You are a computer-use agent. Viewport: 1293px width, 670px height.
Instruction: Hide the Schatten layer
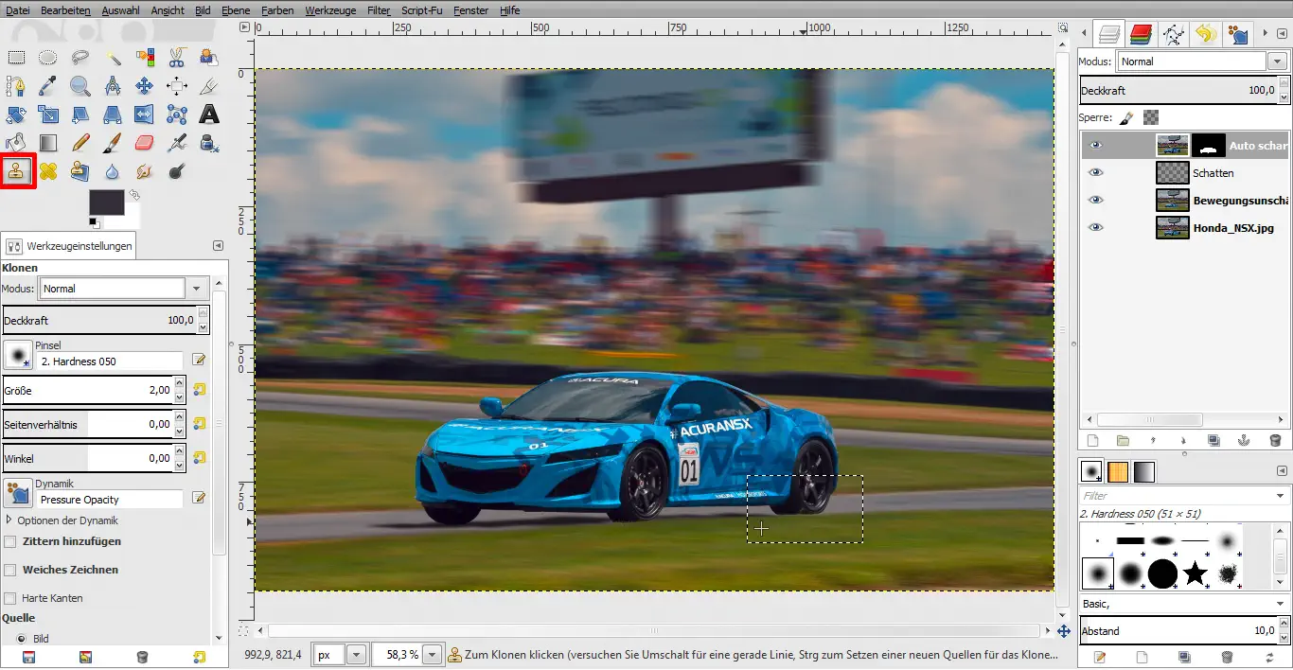1096,173
